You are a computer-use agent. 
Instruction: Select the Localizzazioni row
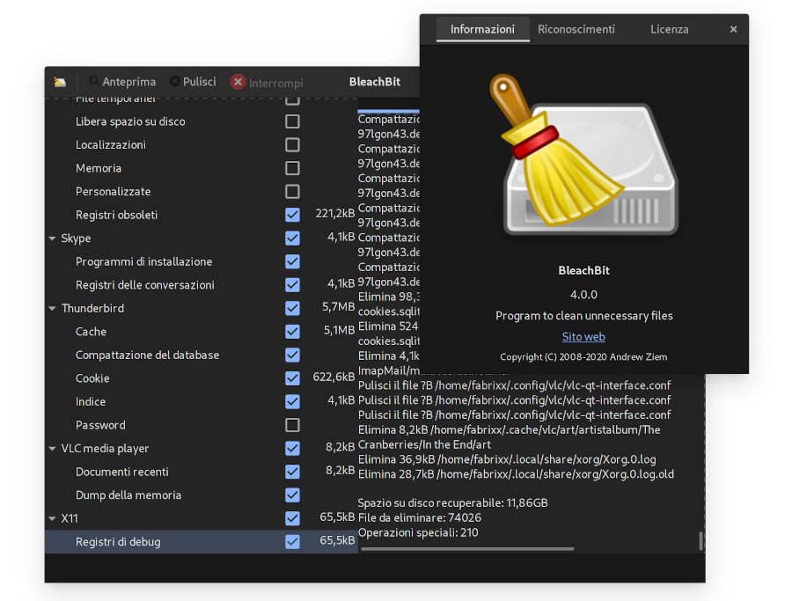201,145
